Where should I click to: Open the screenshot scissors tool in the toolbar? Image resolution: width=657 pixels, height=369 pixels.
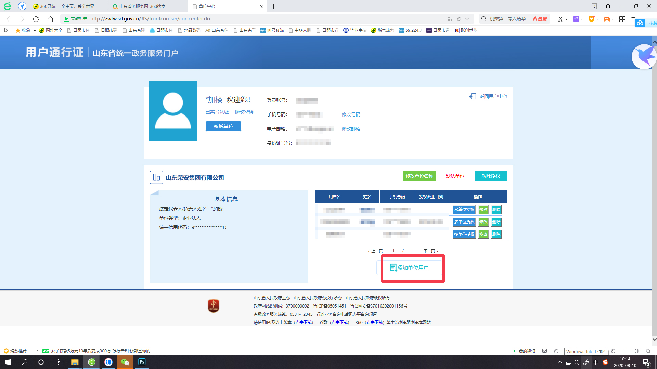point(560,19)
